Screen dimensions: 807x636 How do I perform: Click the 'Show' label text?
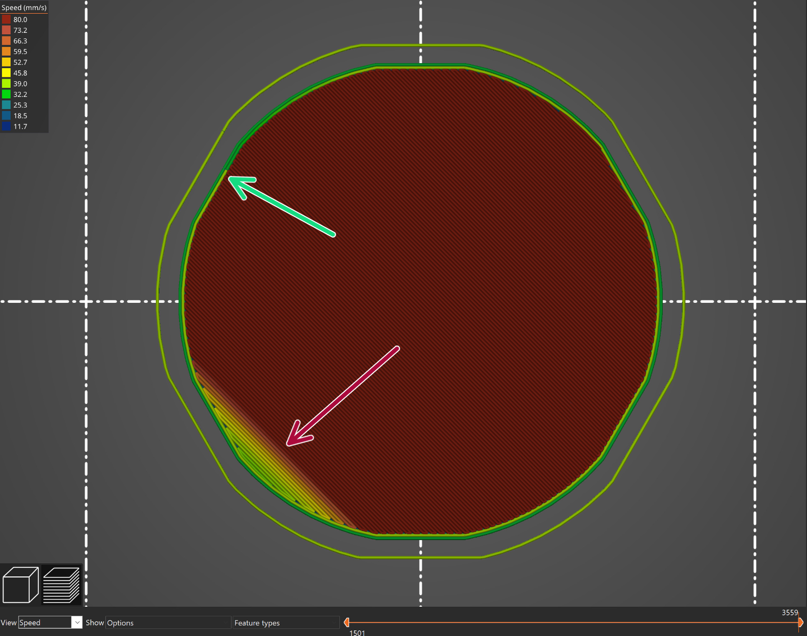95,622
